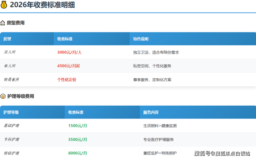Click the 3000元/月/人 price
Screen dimensions: 256x159
coord(69,52)
